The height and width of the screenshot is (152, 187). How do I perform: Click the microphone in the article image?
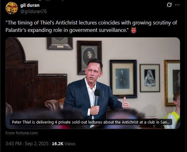[97, 97]
